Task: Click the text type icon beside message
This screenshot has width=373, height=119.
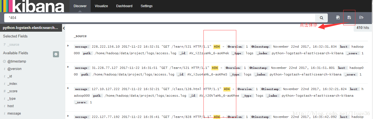Action: 4,113
